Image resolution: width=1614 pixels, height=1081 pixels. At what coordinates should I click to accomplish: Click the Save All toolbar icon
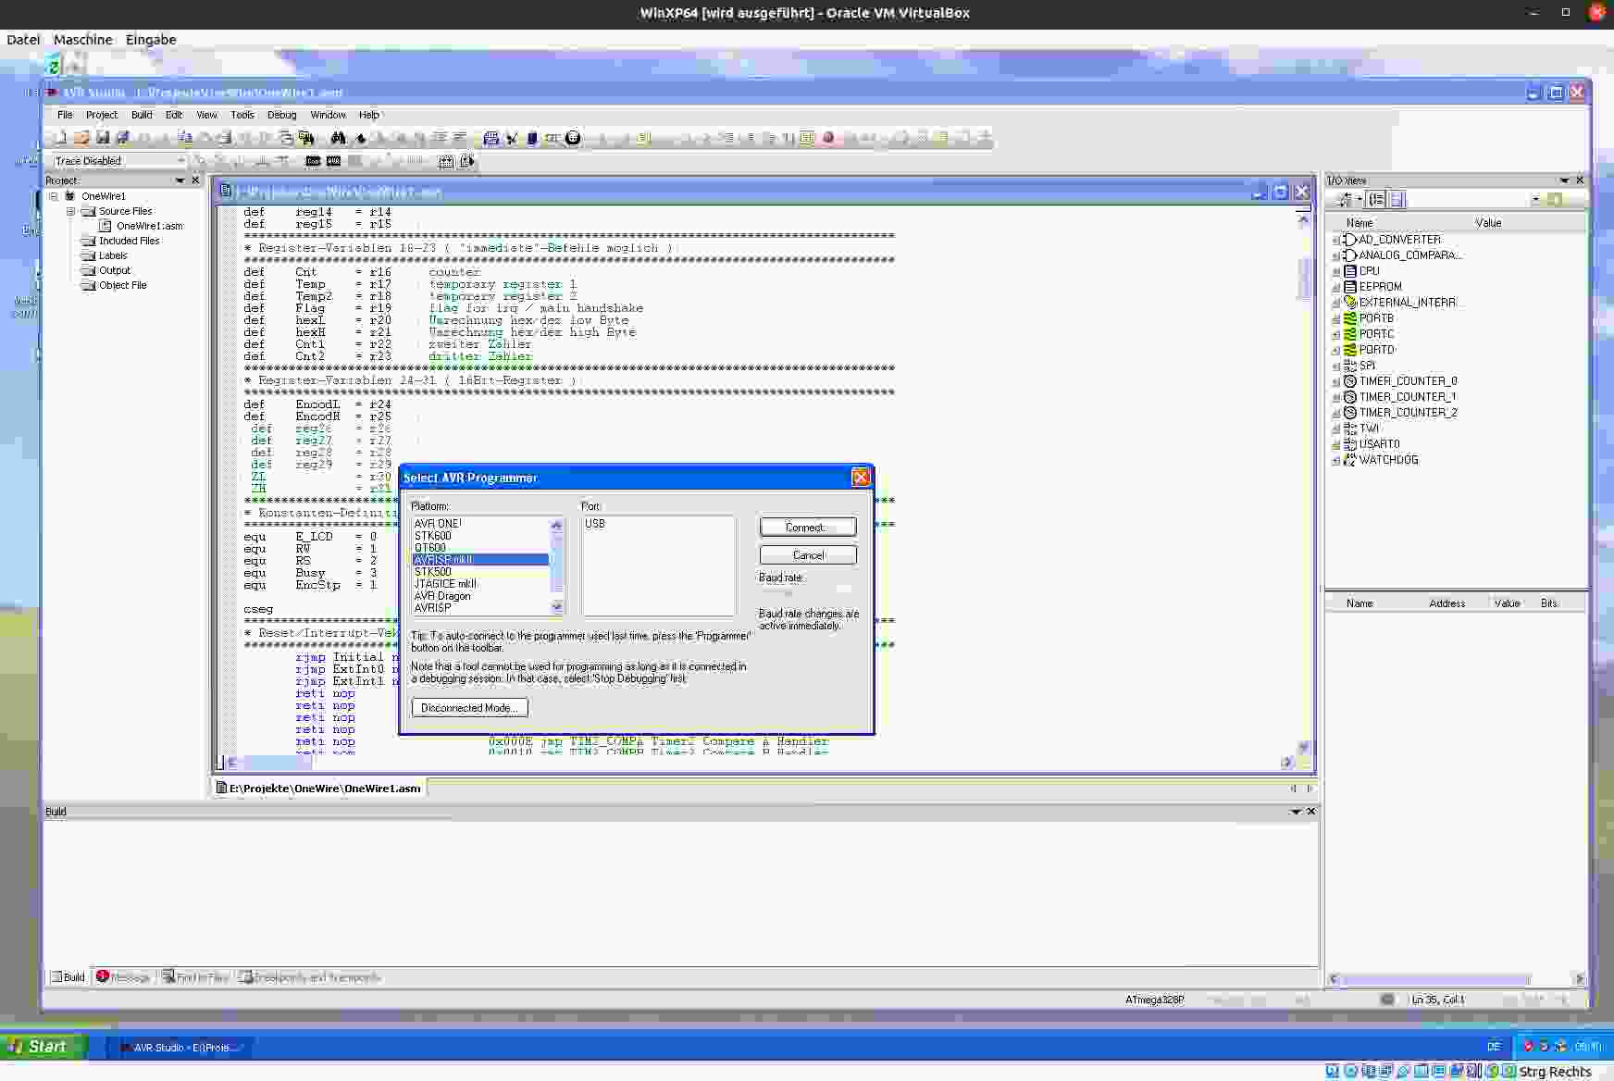[x=122, y=138]
